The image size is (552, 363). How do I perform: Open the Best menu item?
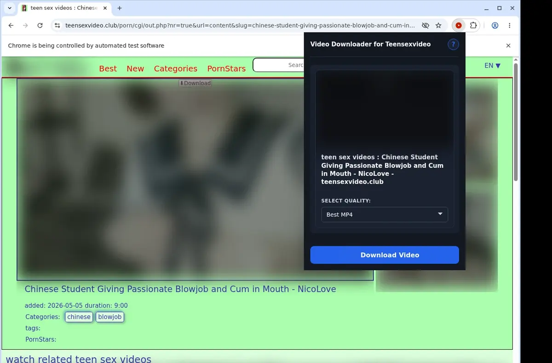pyautogui.click(x=108, y=68)
